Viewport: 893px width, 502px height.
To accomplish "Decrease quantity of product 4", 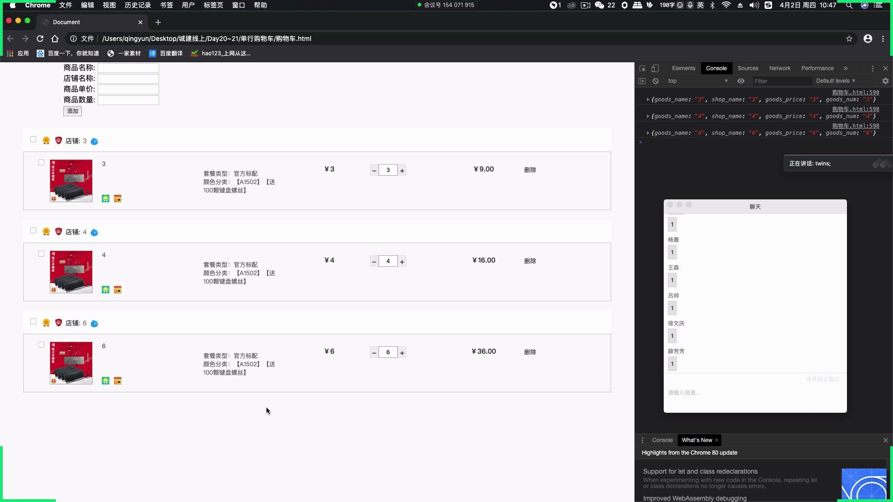I will [x=374, y=262].
